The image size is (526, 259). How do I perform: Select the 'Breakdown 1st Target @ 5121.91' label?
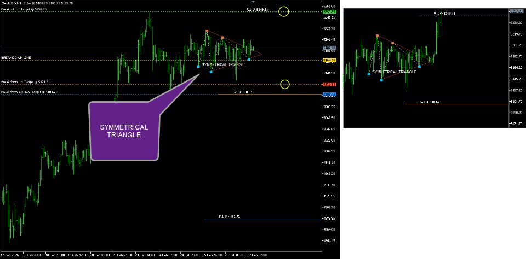tap(26, 81)
